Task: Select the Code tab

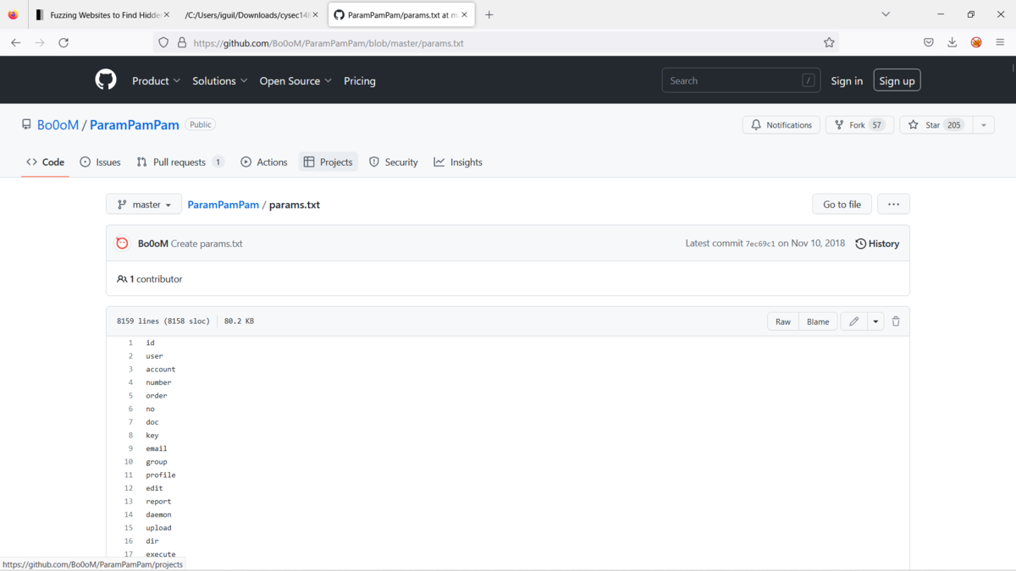Action: tap(45, 162)
